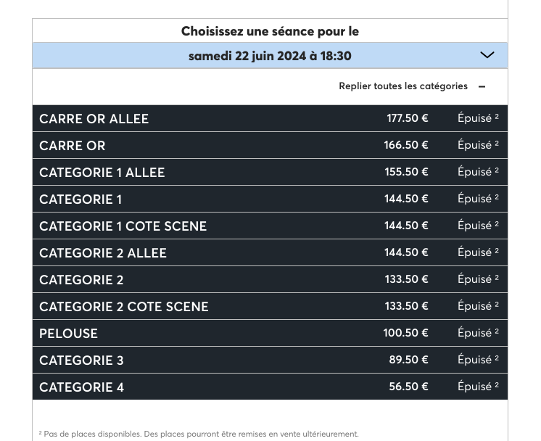Viewport: 541px width, 441px height.
Task: Click the 100.50 € price
Action: 406,333
